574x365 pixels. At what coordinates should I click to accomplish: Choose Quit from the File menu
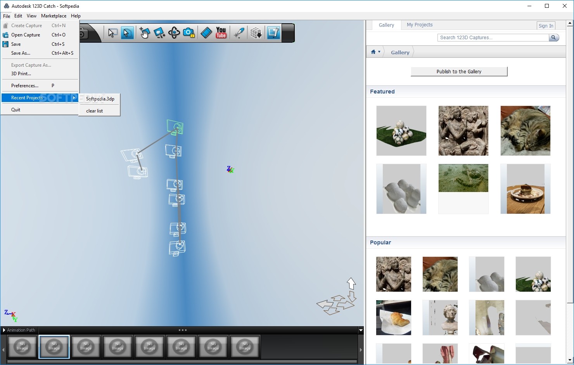40,110
